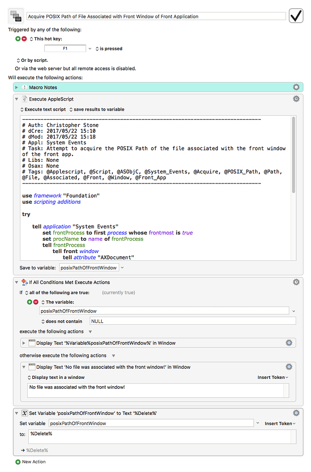Change 'Display text in a window' option

[56, 378]
